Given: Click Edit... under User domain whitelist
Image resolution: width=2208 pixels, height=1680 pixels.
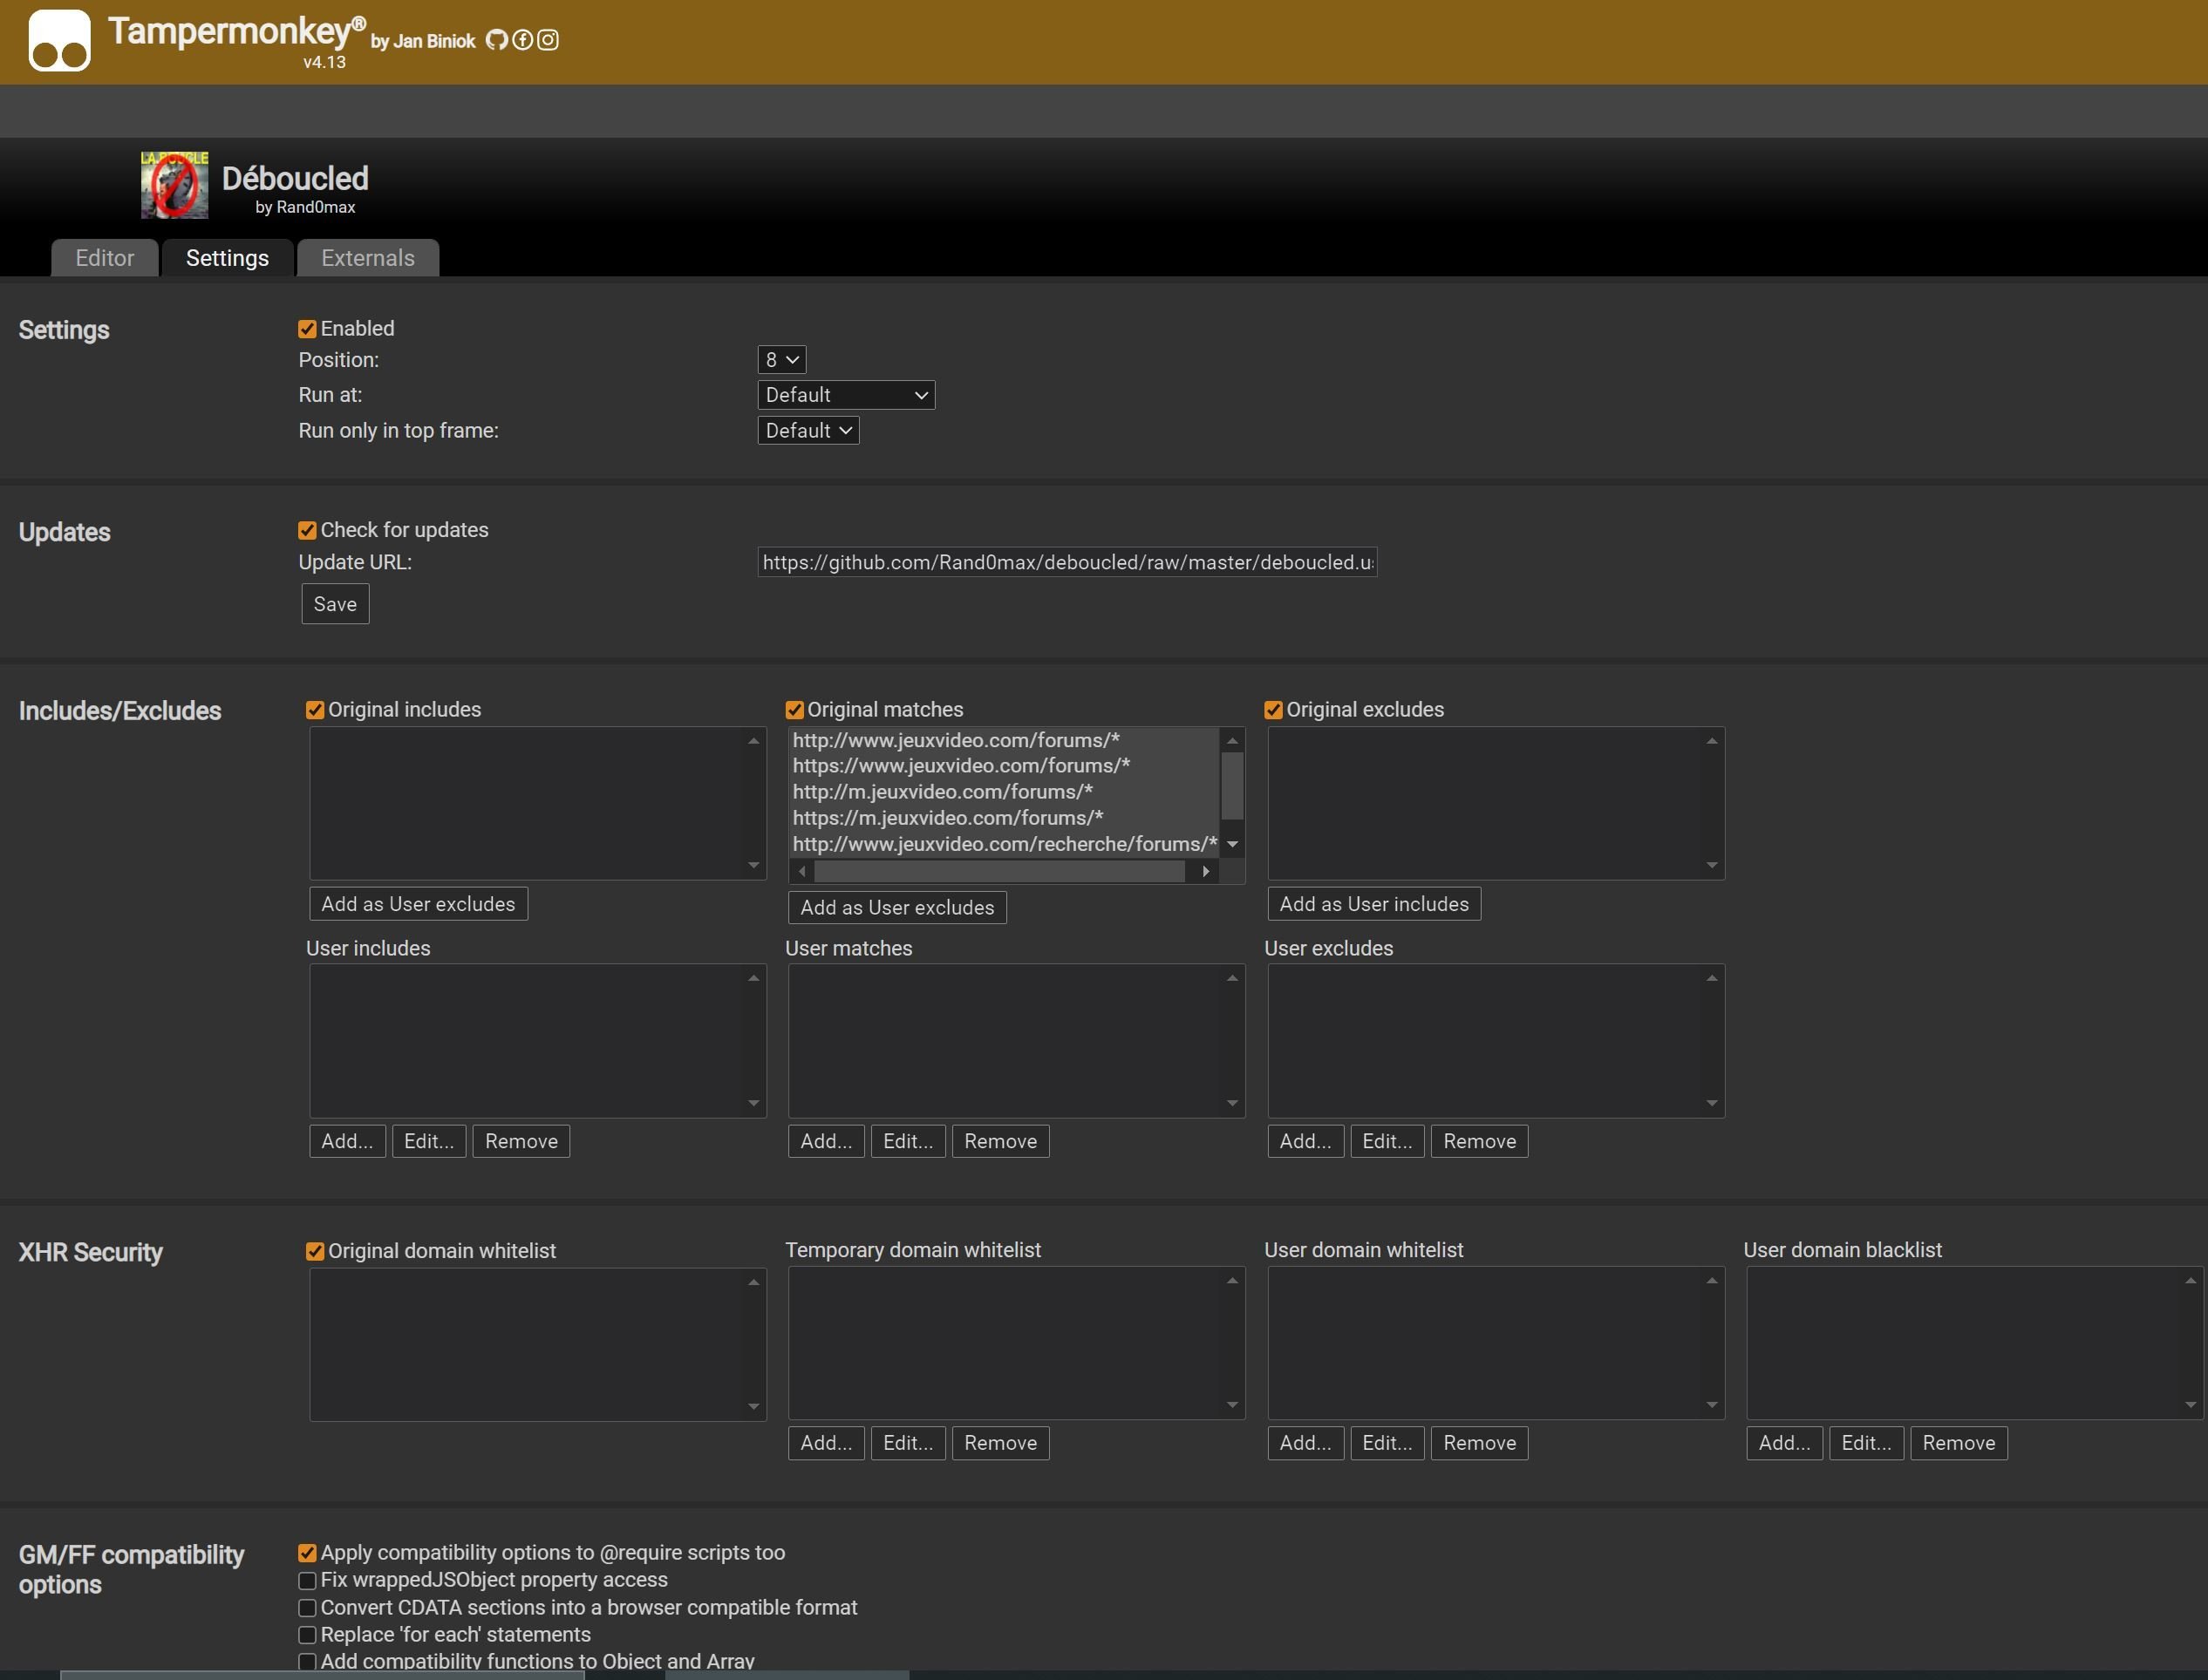Looking at the screenshot, I should click(x=1387, y=1444).
